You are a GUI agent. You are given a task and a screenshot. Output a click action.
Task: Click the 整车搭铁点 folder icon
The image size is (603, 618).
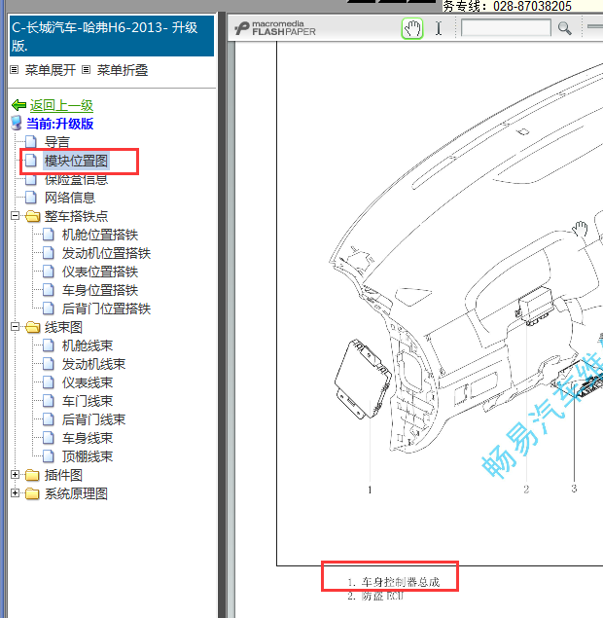pos(33,216)
